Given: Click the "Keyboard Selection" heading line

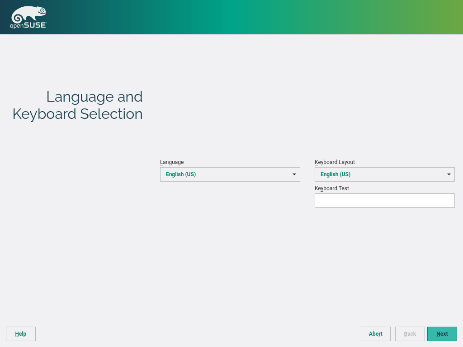Looking at the screenshot, I should (78, 114).
